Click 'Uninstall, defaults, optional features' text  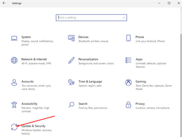[x=151, y=65]
